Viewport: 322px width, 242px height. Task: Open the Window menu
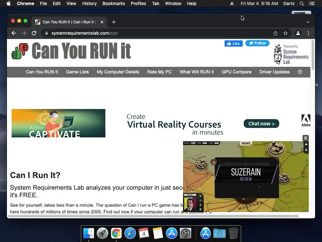pyautogui.click(x=173, y=3)
